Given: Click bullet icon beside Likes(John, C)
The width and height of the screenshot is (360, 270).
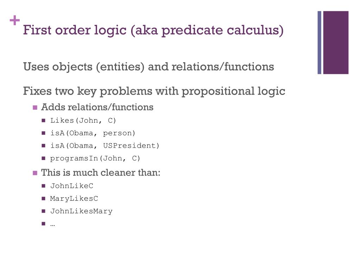Looking at the screenshot, I should click(x=44, y=120).
